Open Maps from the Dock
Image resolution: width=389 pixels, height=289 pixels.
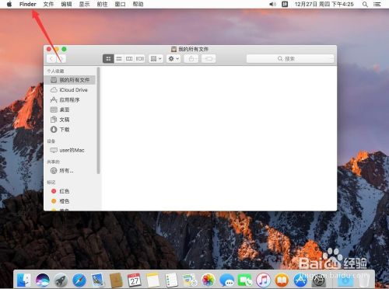pyautogui.click(x=190, y=280)
